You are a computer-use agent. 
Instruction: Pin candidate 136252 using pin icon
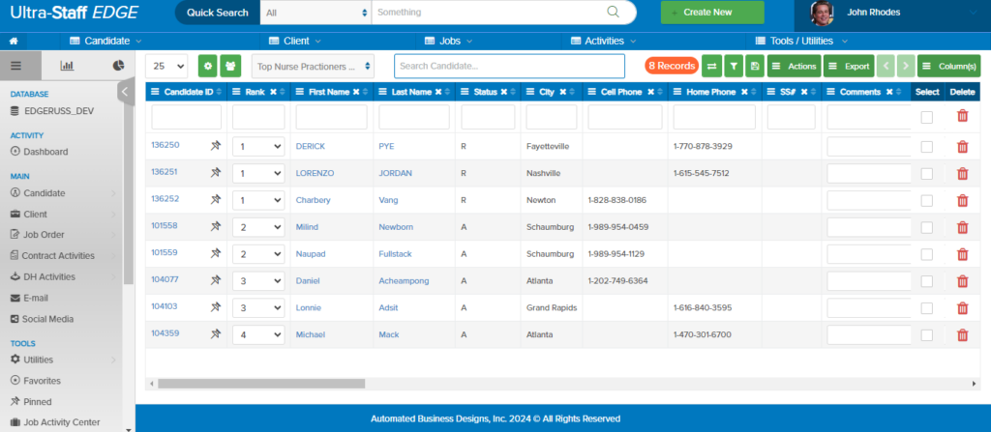tap(216, 200)
